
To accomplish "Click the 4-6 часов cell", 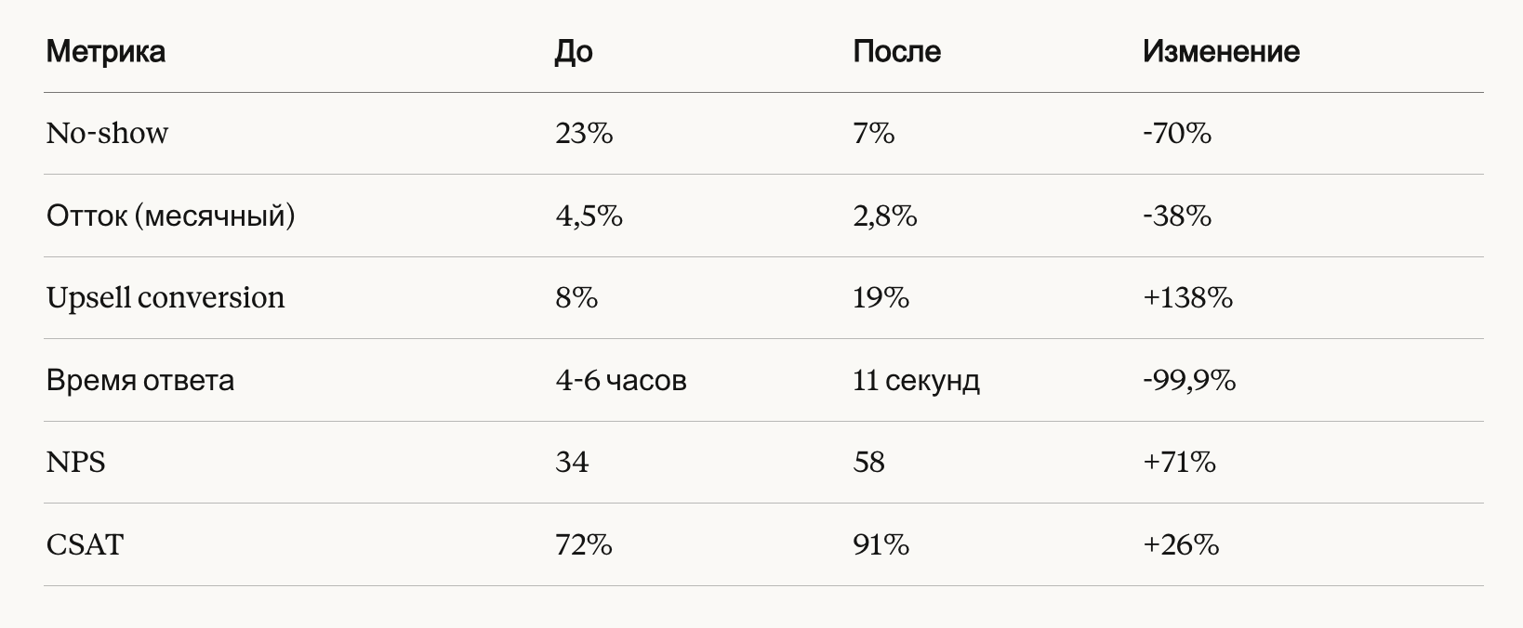I will coord(620,381).
